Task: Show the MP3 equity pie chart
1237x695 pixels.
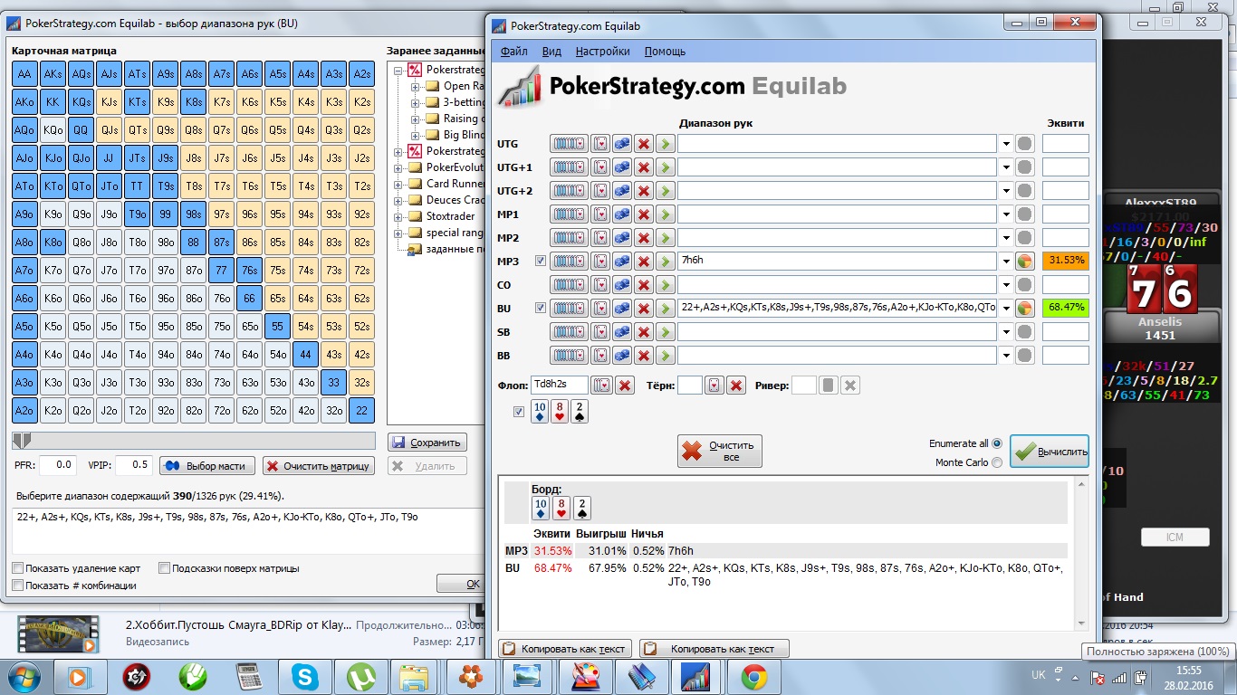Action: coord(1025,262)
